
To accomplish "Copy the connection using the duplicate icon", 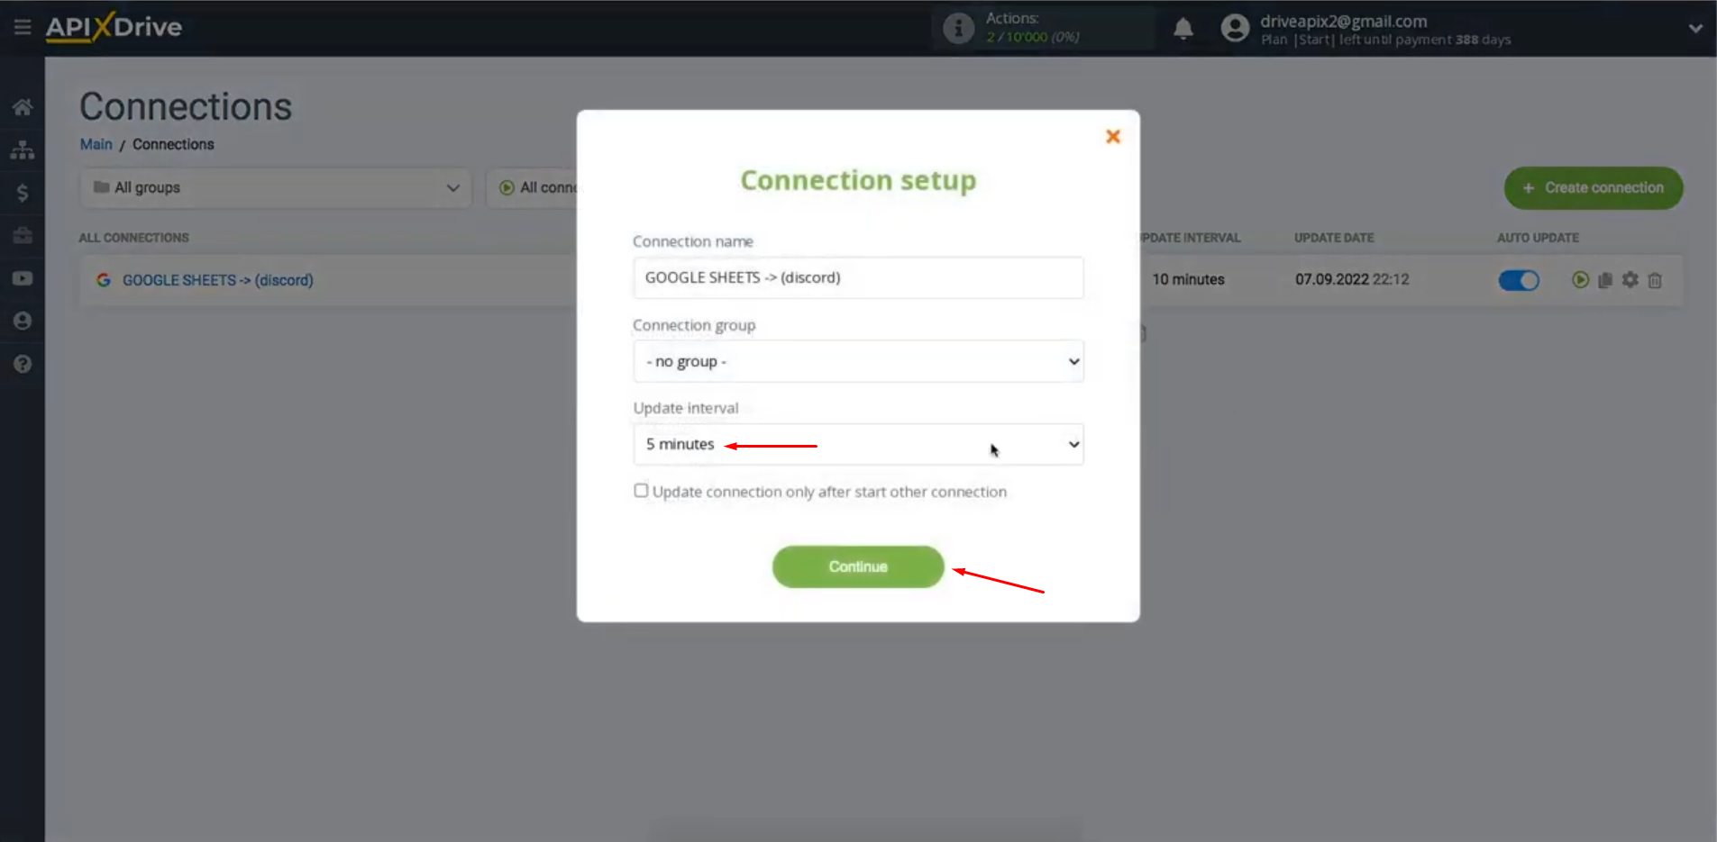I will click(1606, 280).
